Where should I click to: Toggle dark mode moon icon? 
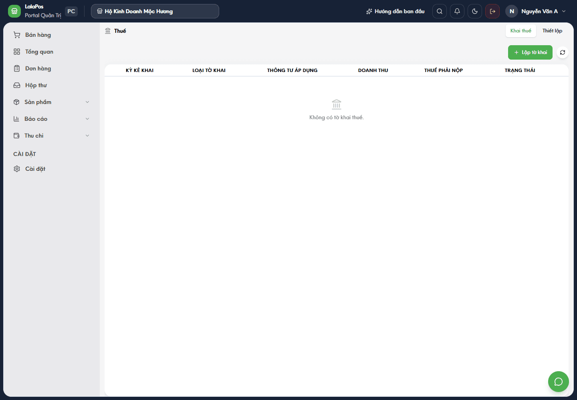click(475, 11)
